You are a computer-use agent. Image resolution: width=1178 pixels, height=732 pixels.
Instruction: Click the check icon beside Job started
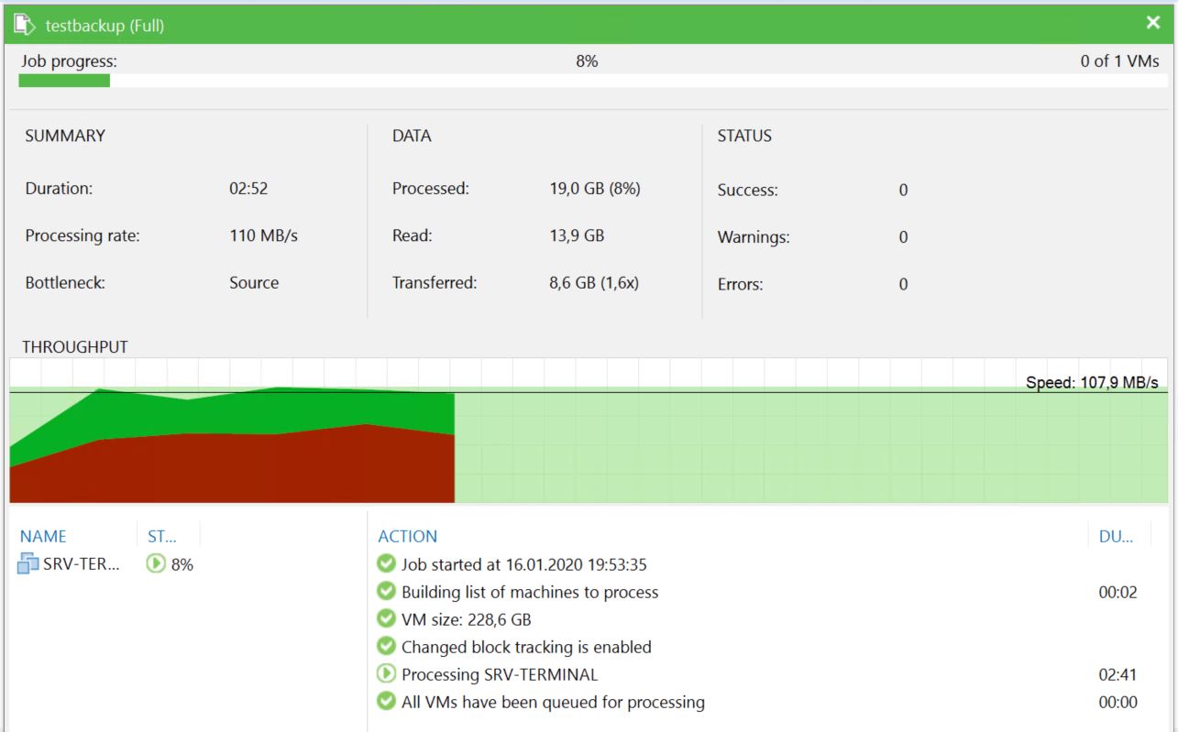point(387,564)
